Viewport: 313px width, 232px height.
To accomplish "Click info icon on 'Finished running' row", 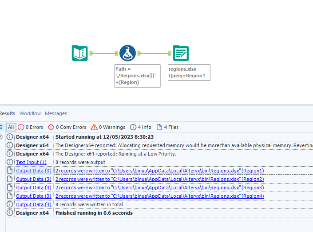I will [10, 212].
